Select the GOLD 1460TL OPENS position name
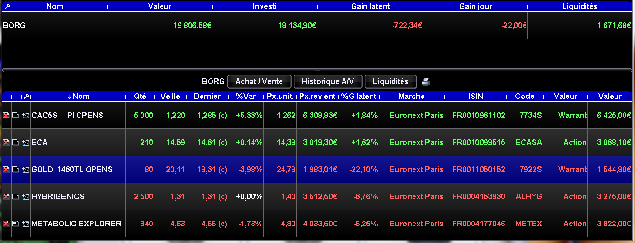Screen dimensions: 635x243 pos(72,169)
